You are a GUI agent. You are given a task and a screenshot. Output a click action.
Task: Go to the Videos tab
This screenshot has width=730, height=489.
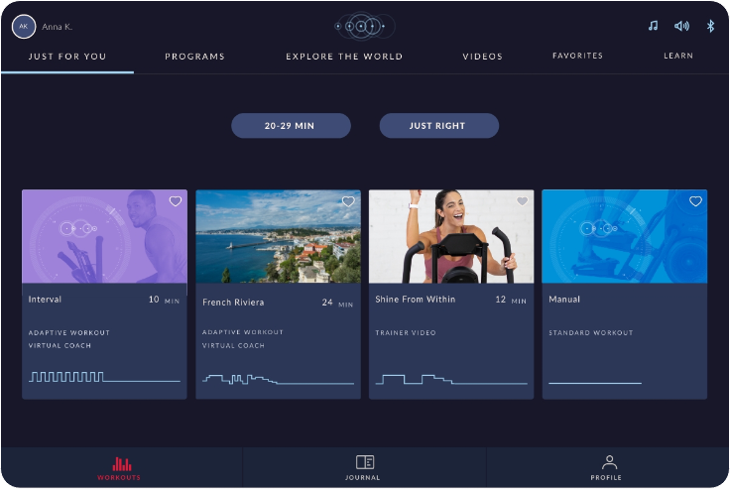click(482, 57)
